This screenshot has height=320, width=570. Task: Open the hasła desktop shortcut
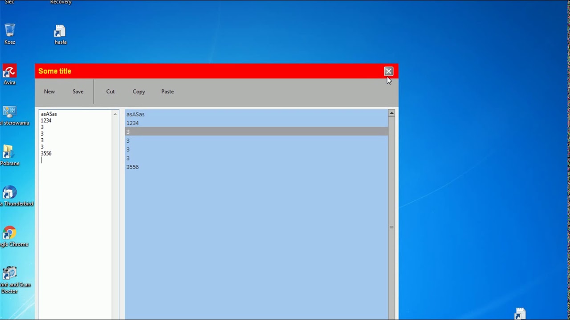point(60,35)
